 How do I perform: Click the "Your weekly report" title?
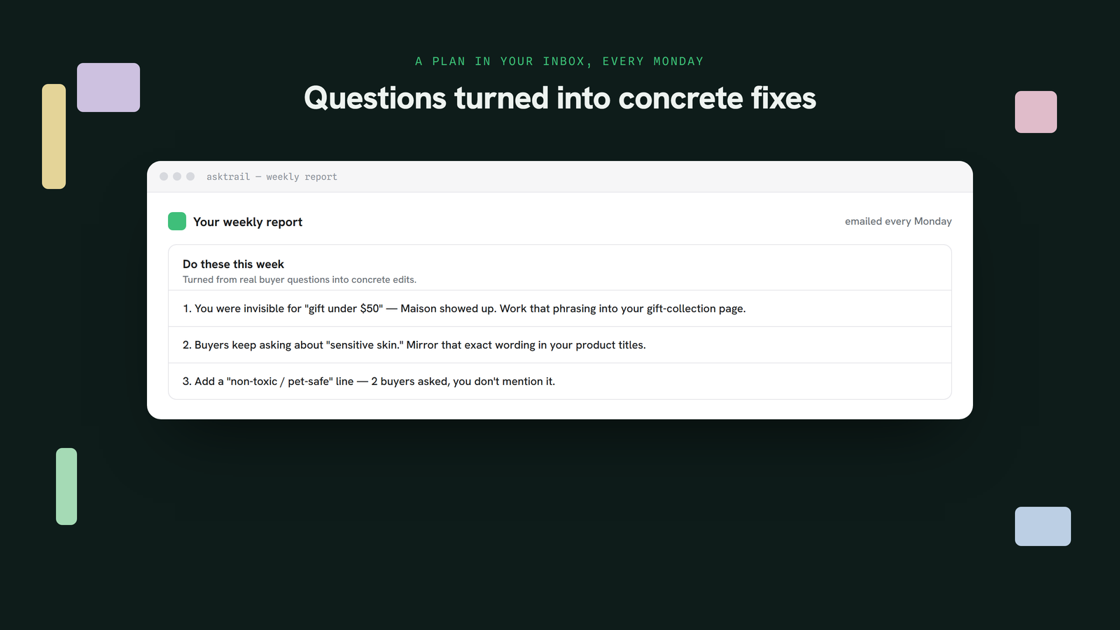pyautogui.click(x=248, y=222)
